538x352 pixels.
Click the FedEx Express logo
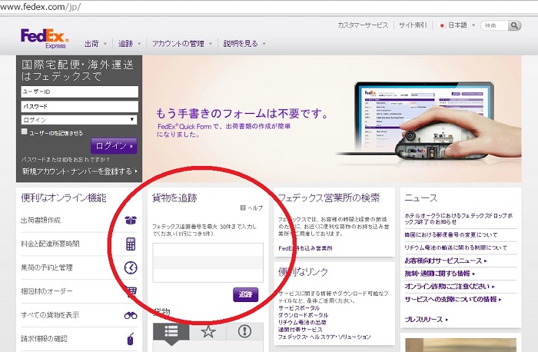[x=45, y=38]
